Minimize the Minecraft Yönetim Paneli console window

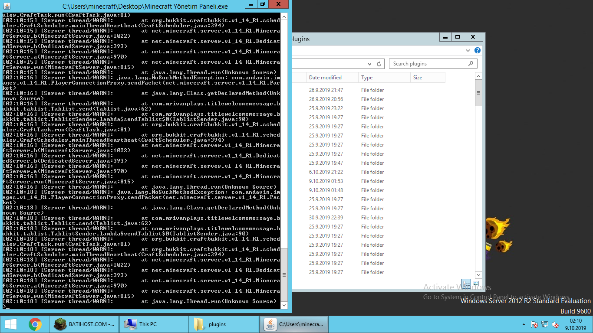coord(251,4)
